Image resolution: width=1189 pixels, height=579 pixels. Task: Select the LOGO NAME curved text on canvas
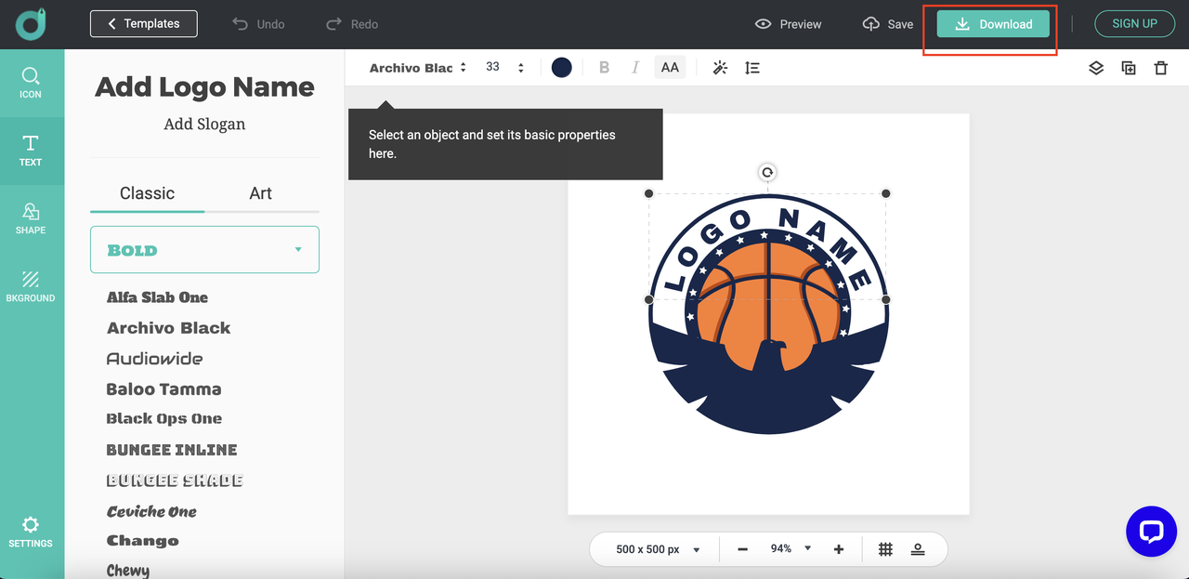767,247
